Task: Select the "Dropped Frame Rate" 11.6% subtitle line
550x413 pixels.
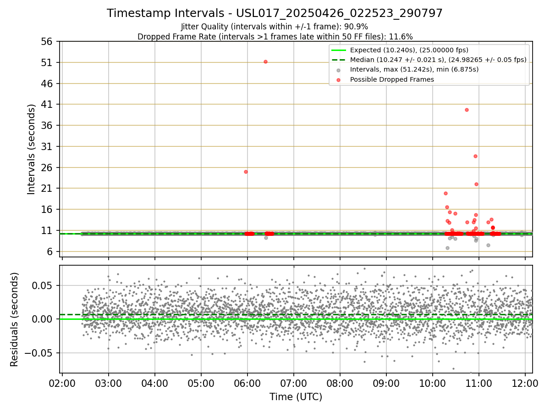Action: 275,37
